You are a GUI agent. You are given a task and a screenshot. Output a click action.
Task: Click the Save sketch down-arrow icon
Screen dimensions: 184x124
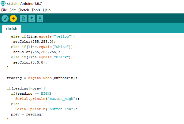click(40, 19)
